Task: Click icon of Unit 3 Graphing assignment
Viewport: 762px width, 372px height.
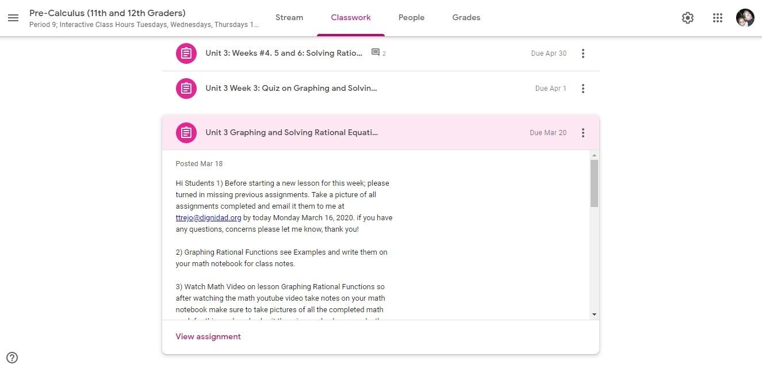Action: coord(186,133)
